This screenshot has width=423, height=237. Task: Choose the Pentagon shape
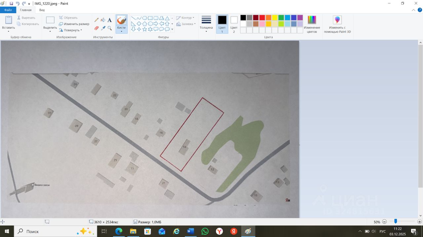pyautogui.click(x=145, y=24)
